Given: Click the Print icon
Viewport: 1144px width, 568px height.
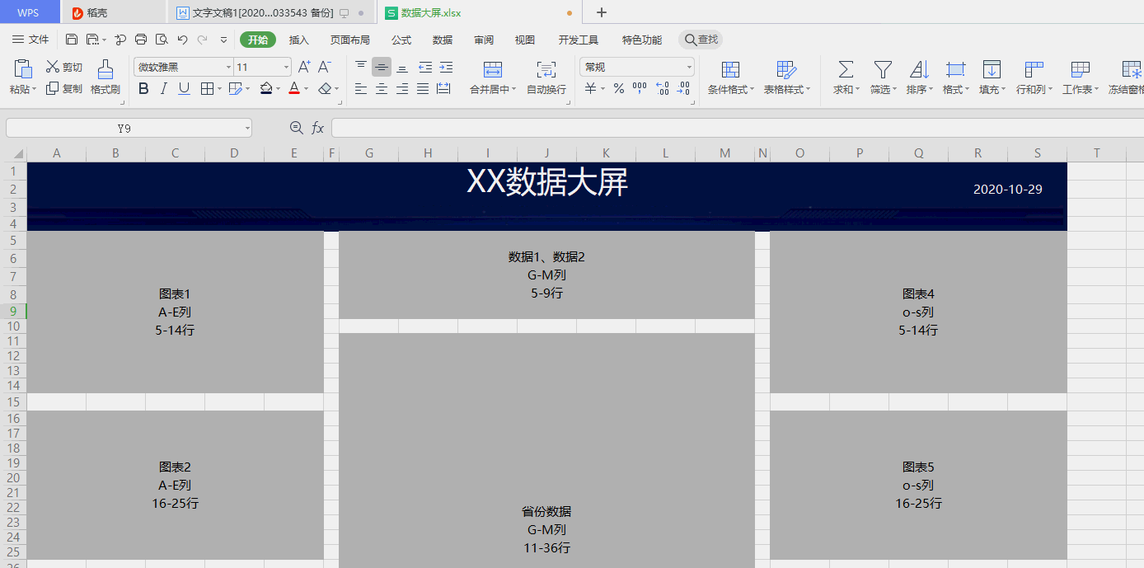Looking at the screenshot, I should [141, 40].
